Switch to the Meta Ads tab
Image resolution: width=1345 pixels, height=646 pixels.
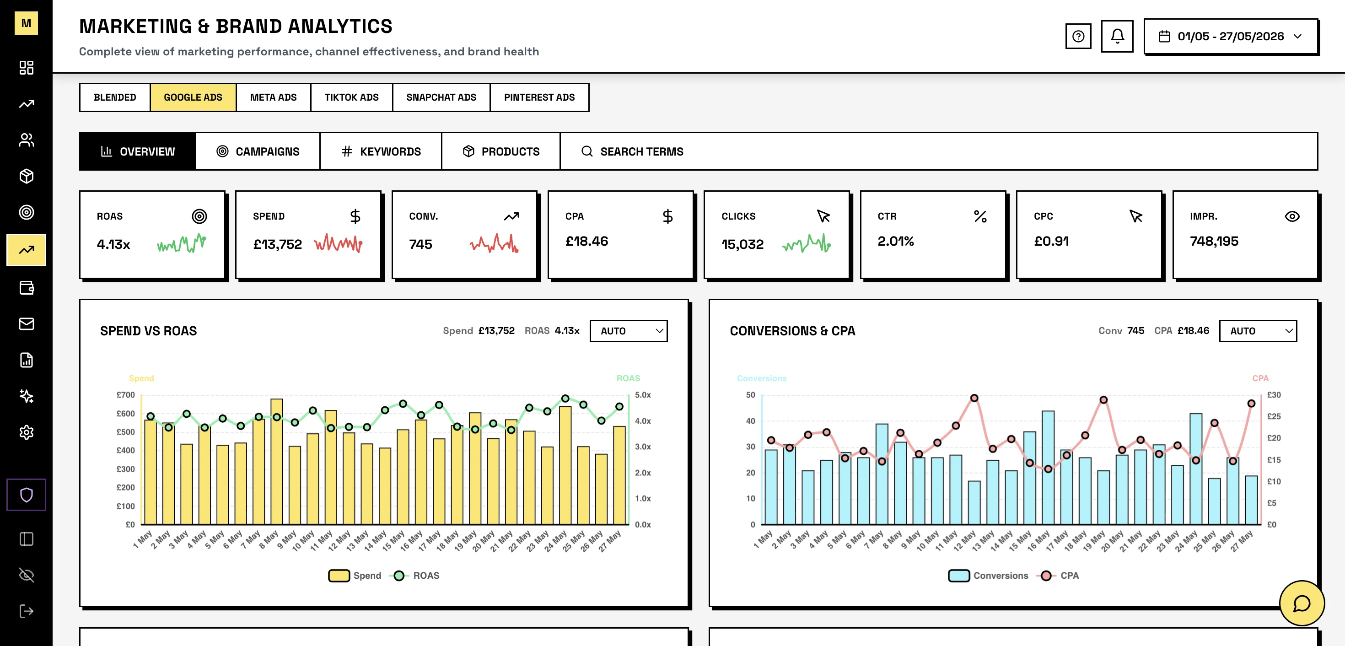click(273, 97)
